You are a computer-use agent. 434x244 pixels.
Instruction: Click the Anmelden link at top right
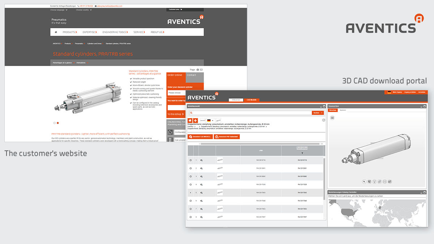coord(422,92)
